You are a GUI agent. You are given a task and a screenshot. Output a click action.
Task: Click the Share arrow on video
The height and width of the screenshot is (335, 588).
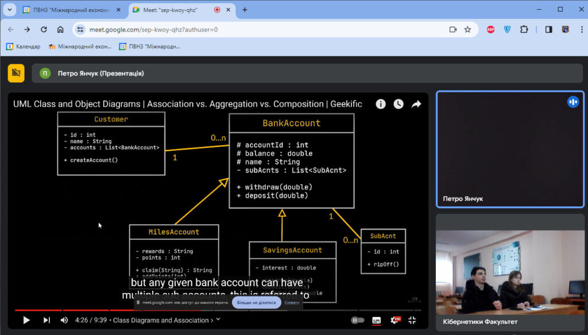click(416, 104)
